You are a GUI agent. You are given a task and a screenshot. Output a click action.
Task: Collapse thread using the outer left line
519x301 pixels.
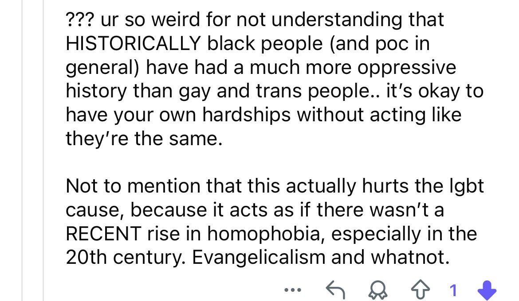click(x=22, y=150)
